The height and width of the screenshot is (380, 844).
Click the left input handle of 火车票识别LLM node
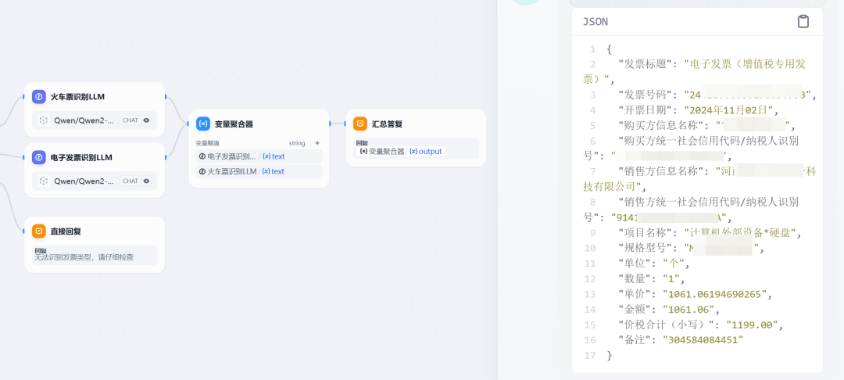pos(23,97)
